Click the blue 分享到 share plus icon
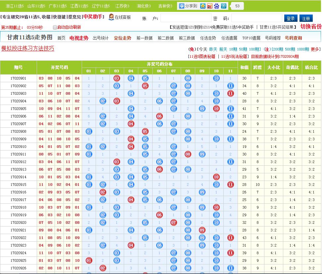The image size is (322, 274). (182, 6)
